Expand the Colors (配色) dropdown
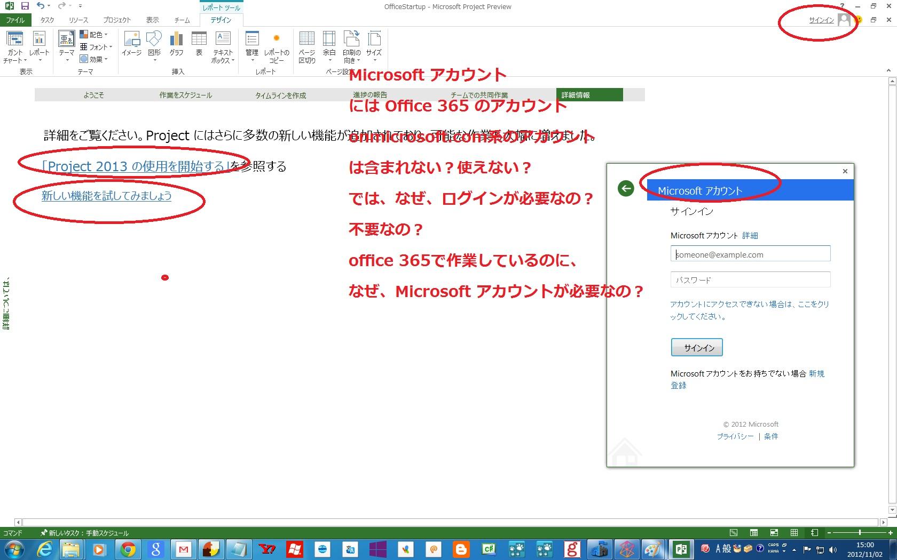The width and height of the screenshot is (897, 560). click(94, 35)
